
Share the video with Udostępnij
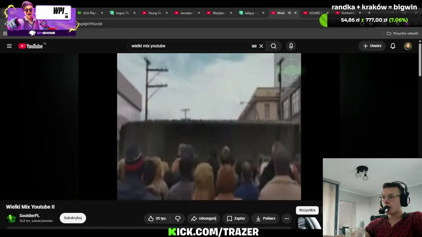[204, 218]
